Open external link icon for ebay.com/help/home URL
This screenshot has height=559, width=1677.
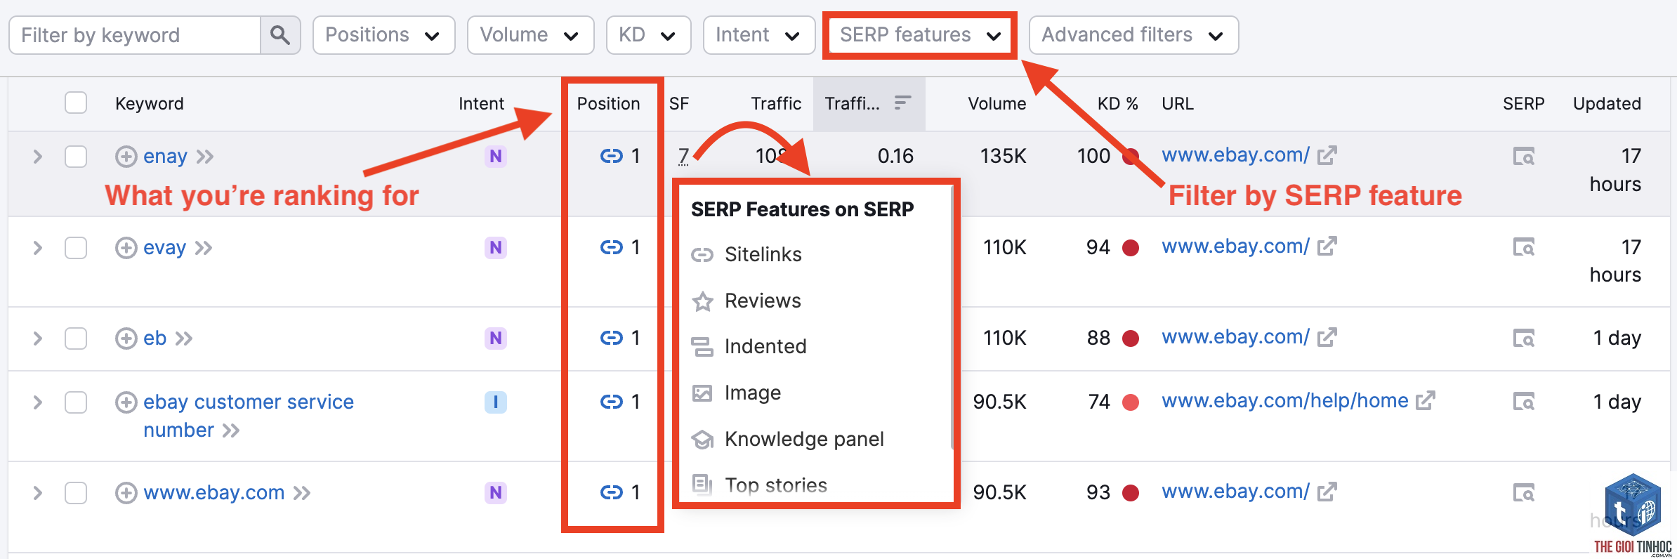coord(1426,401)
